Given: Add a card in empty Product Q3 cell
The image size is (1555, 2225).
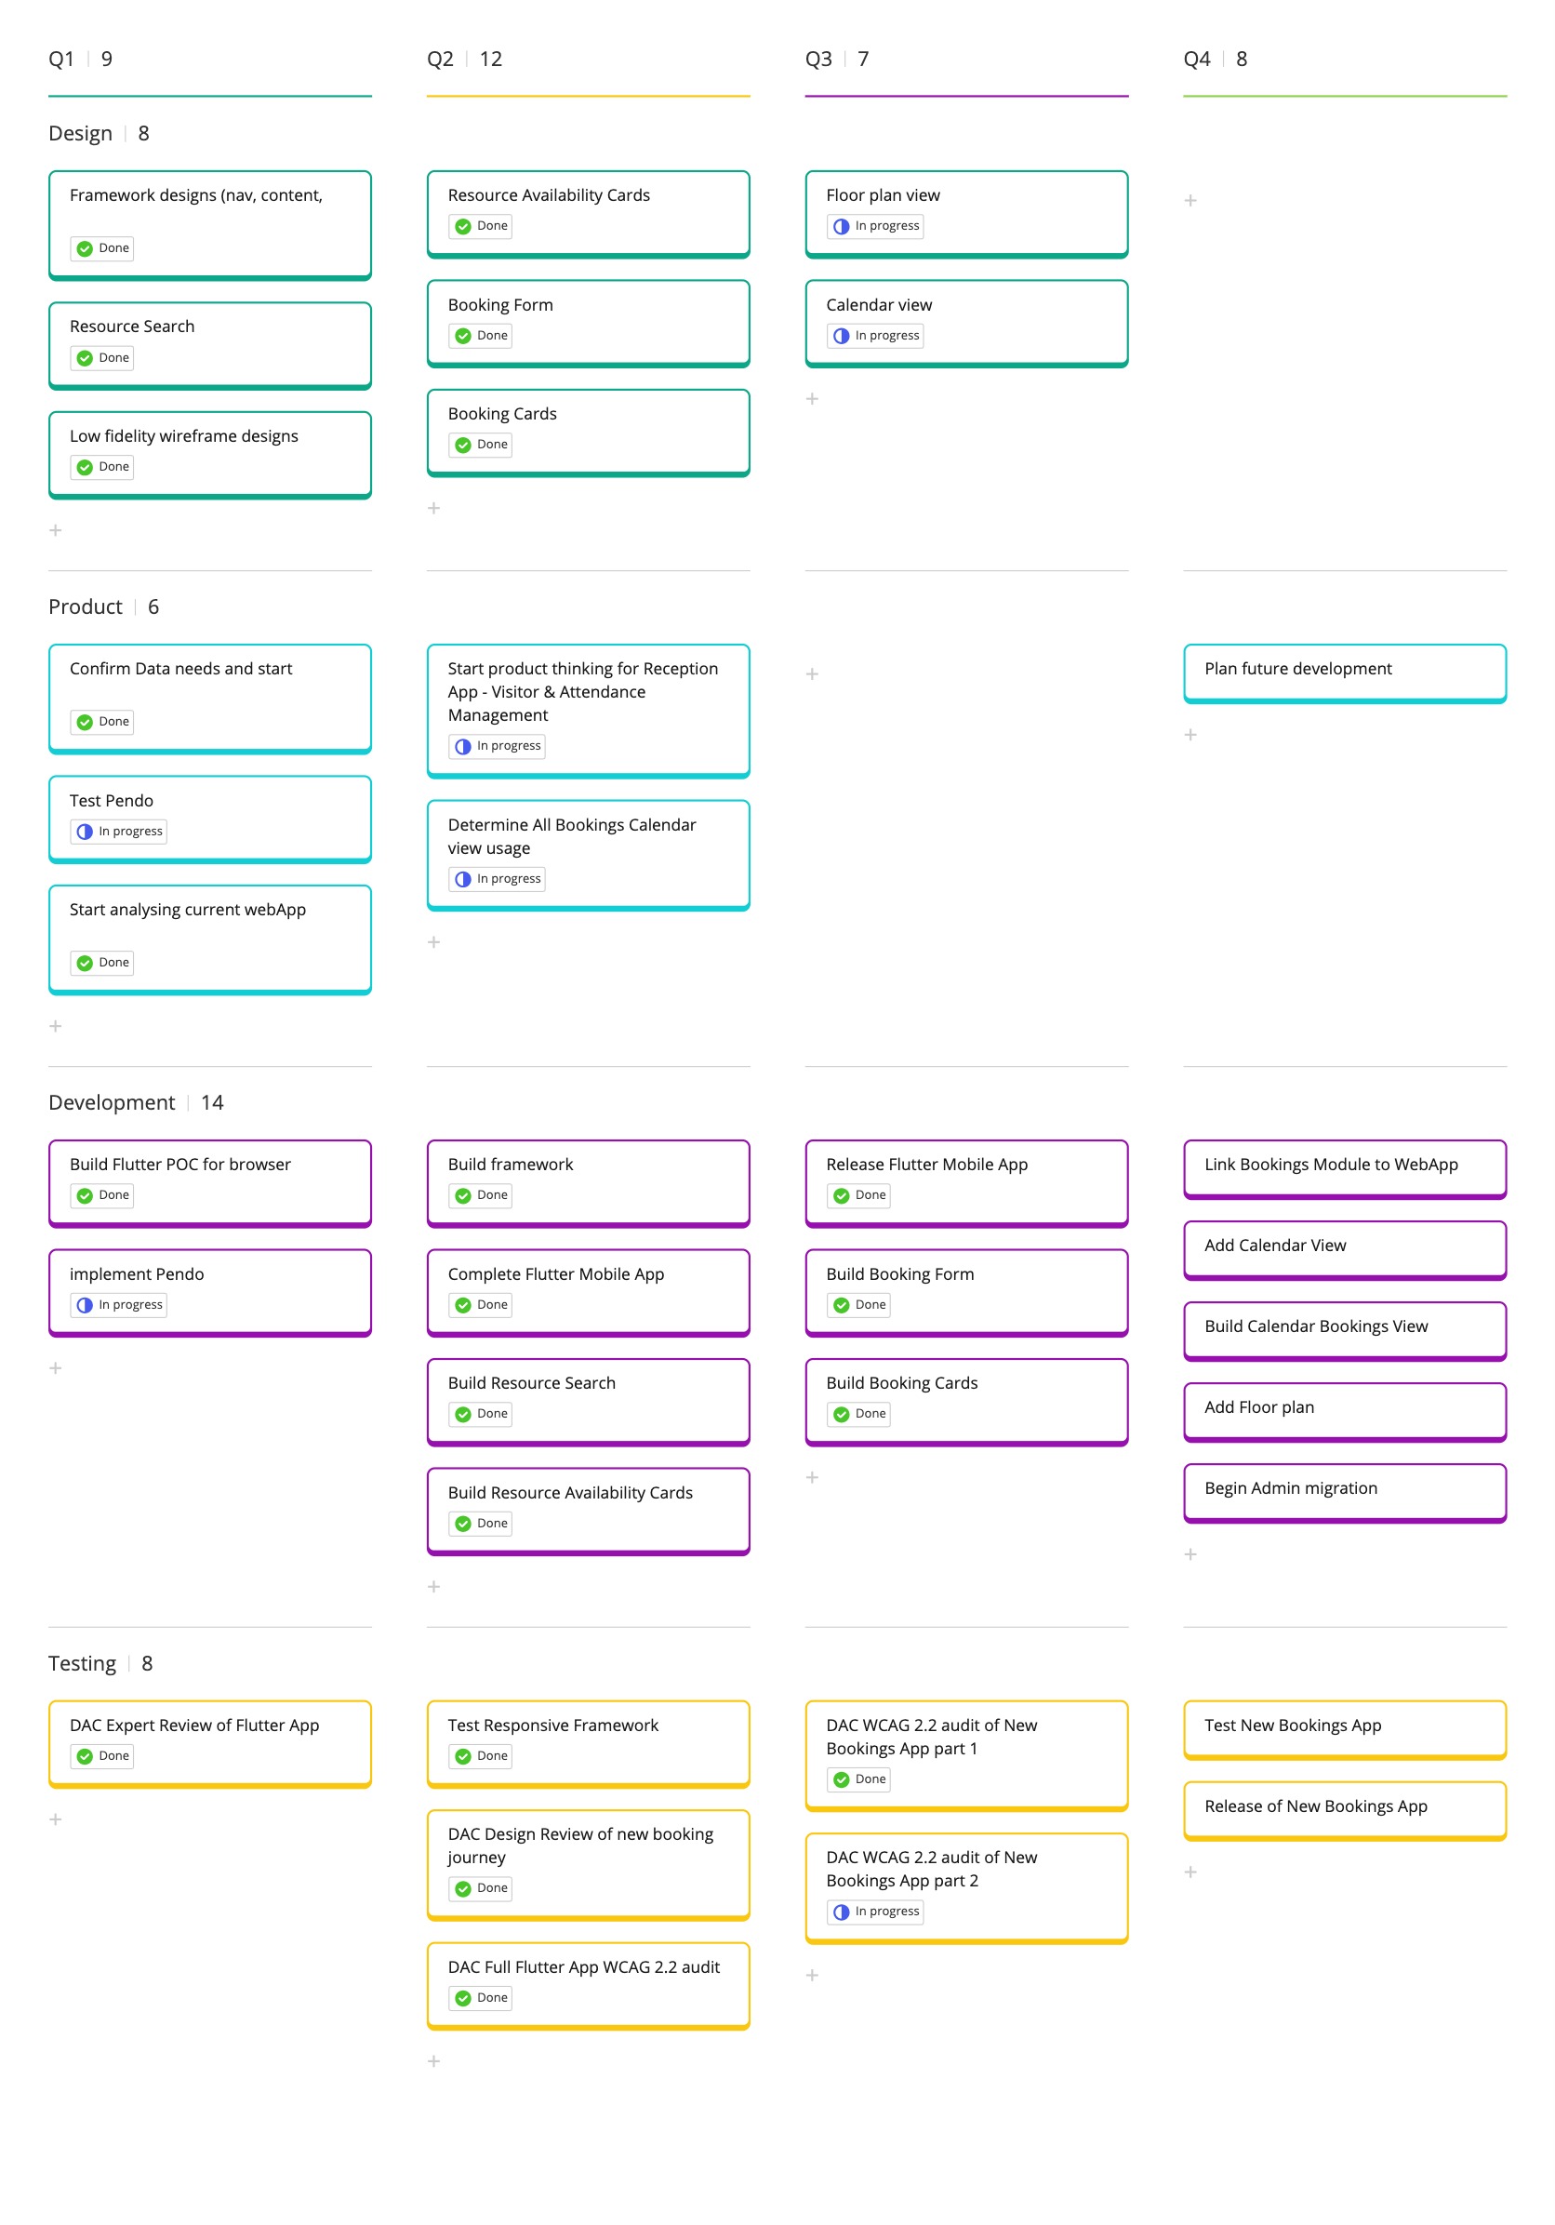Looking at the screenshot, I should tap(812, 674).
